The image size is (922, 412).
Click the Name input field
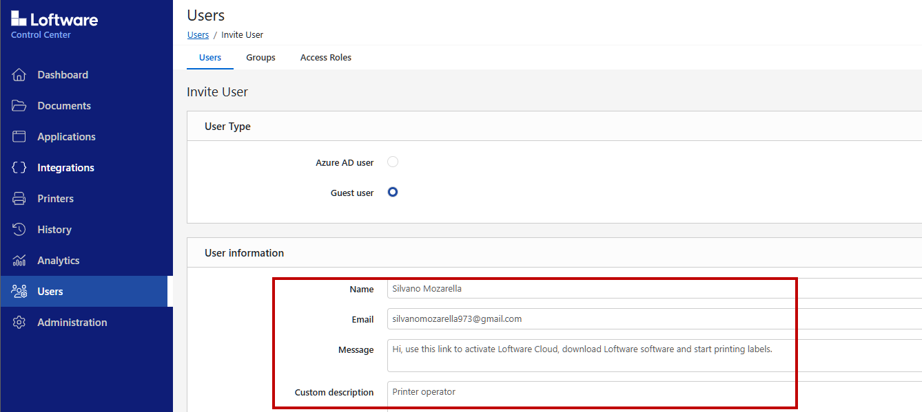655,289
